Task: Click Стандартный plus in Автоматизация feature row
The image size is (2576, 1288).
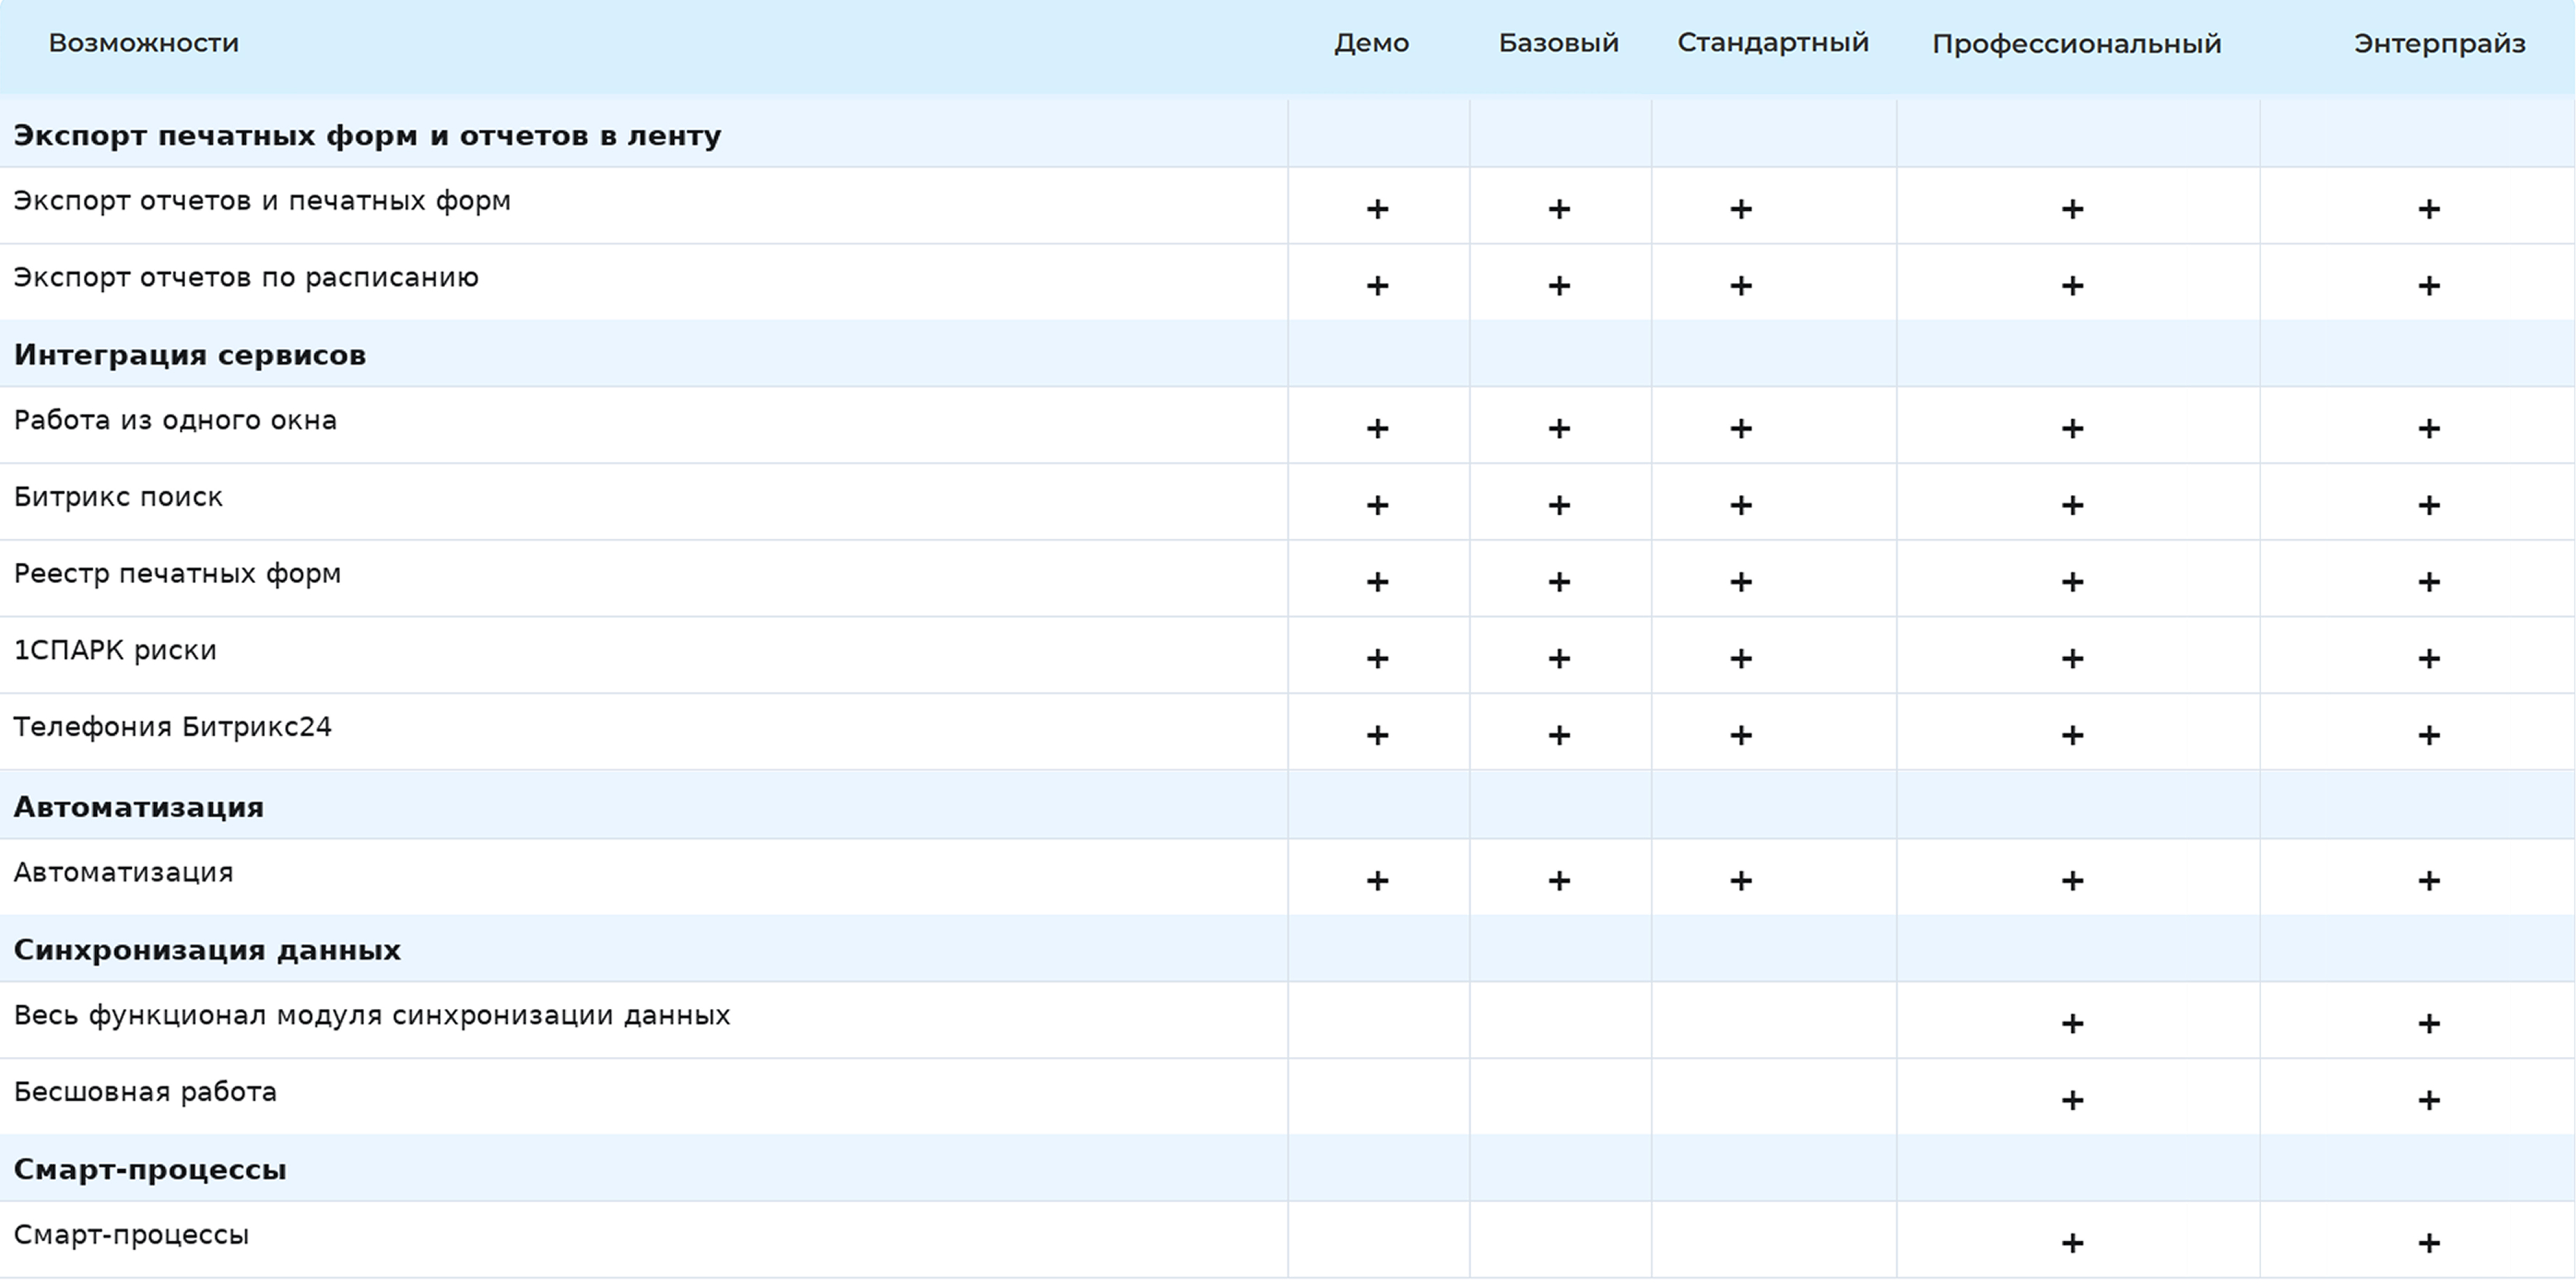Action: pos(1741,881)
